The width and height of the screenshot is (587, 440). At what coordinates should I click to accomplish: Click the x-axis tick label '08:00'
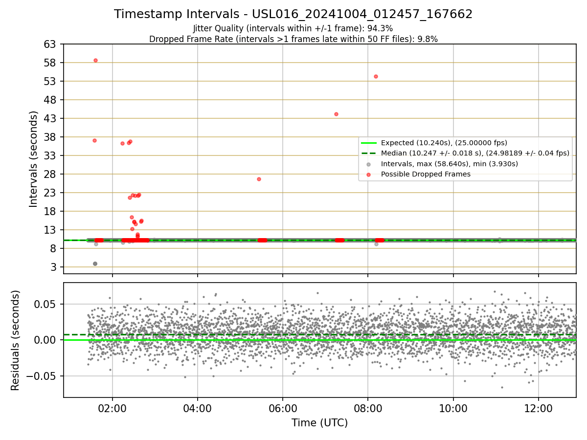point(368,408)
